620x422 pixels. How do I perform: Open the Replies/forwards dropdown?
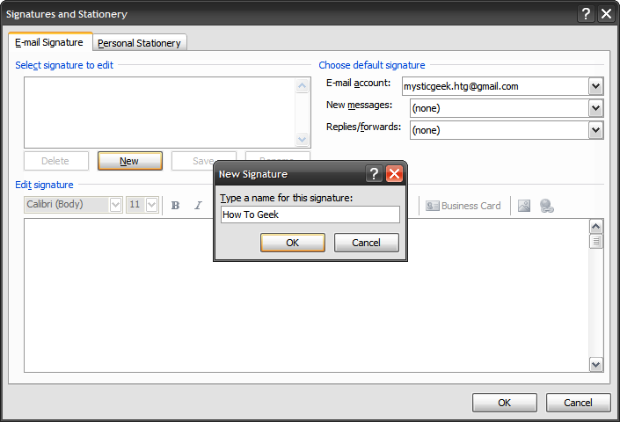(595, 130)
